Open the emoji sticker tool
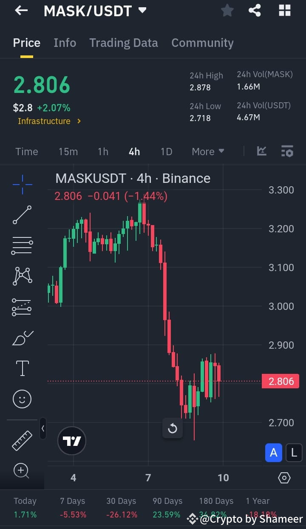This screenshot has width=306, height=529. point(22,399)
